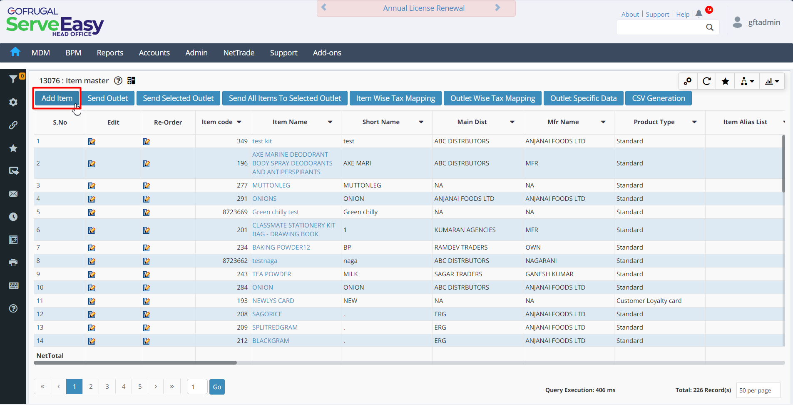Click the horizontal table scrollbar
The image size is (793, 405).
point(135,363)
